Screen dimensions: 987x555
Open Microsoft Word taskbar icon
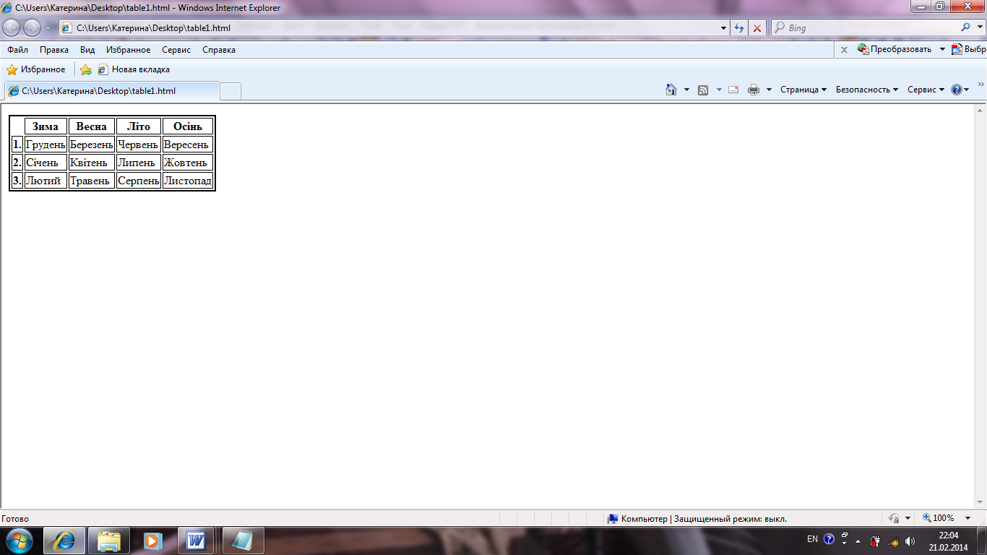coord(196,541)
